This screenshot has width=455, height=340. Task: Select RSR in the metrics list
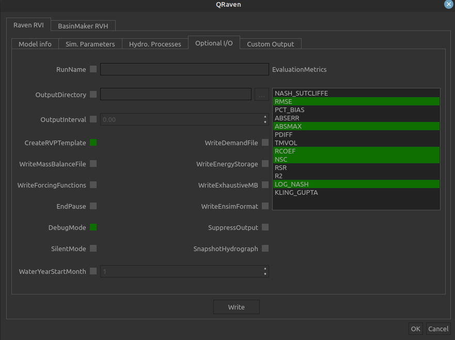(x=356, y=168)
